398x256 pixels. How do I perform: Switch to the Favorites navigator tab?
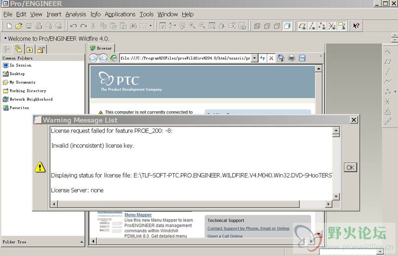click(29, 50)
